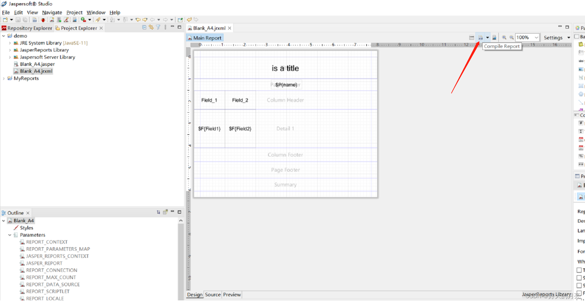The width and height of the screenshot is (585, 302).
Task: Select the Main Report tab
Action: 205,38
